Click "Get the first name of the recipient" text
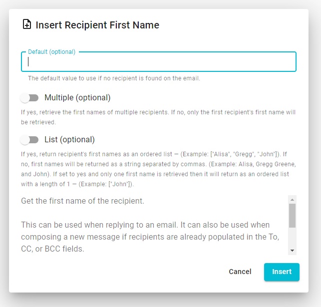The height and width of the screenshot is (307, 321). 82,201
